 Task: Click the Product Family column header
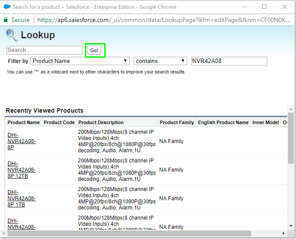point(177,122)
